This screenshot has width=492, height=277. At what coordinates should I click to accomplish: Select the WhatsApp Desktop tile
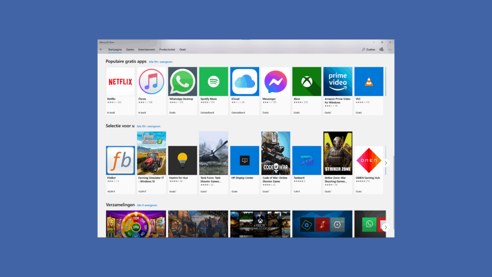(x=182, y=82)
